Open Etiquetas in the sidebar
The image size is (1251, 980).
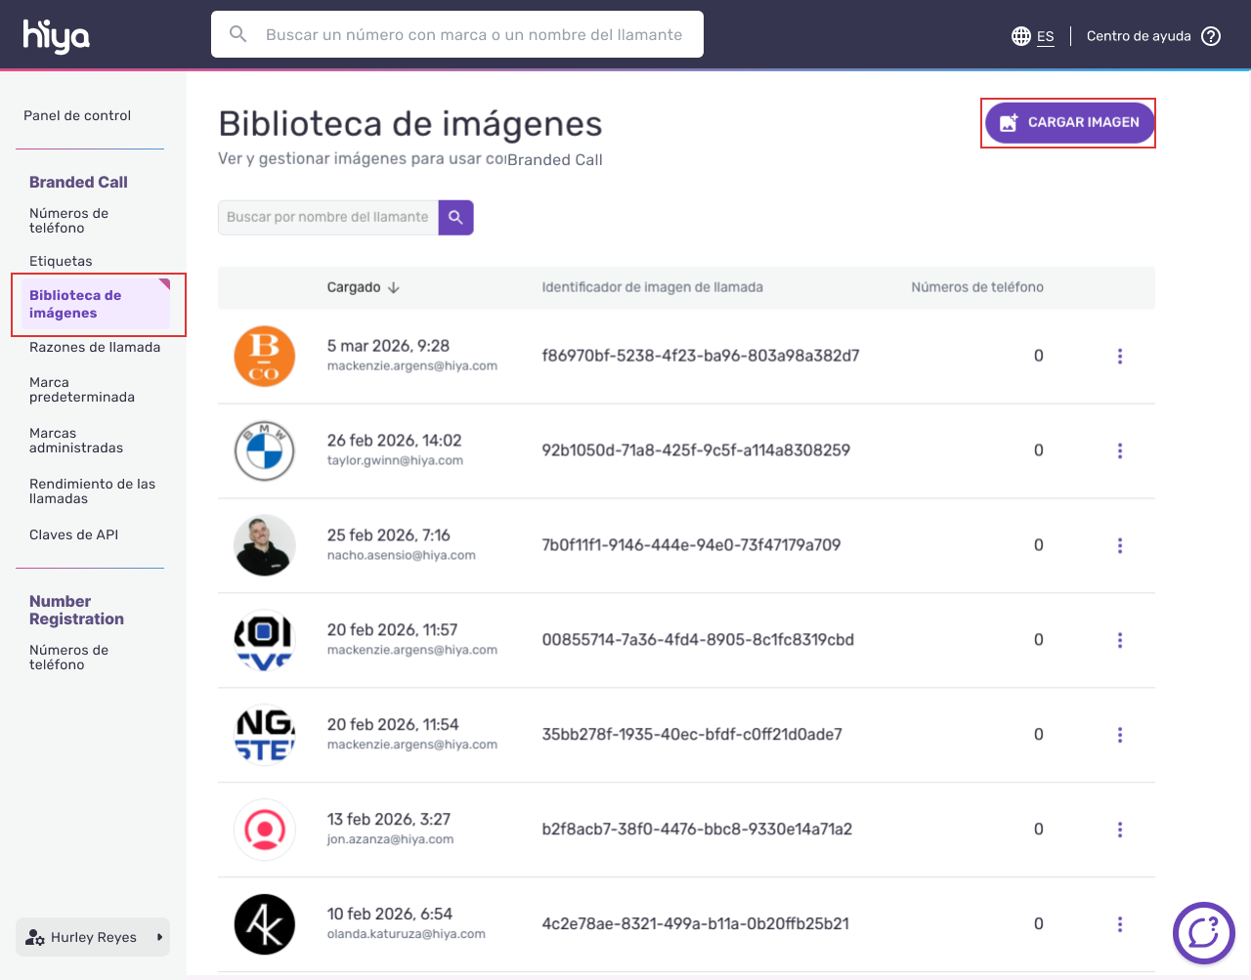(61, 261)
